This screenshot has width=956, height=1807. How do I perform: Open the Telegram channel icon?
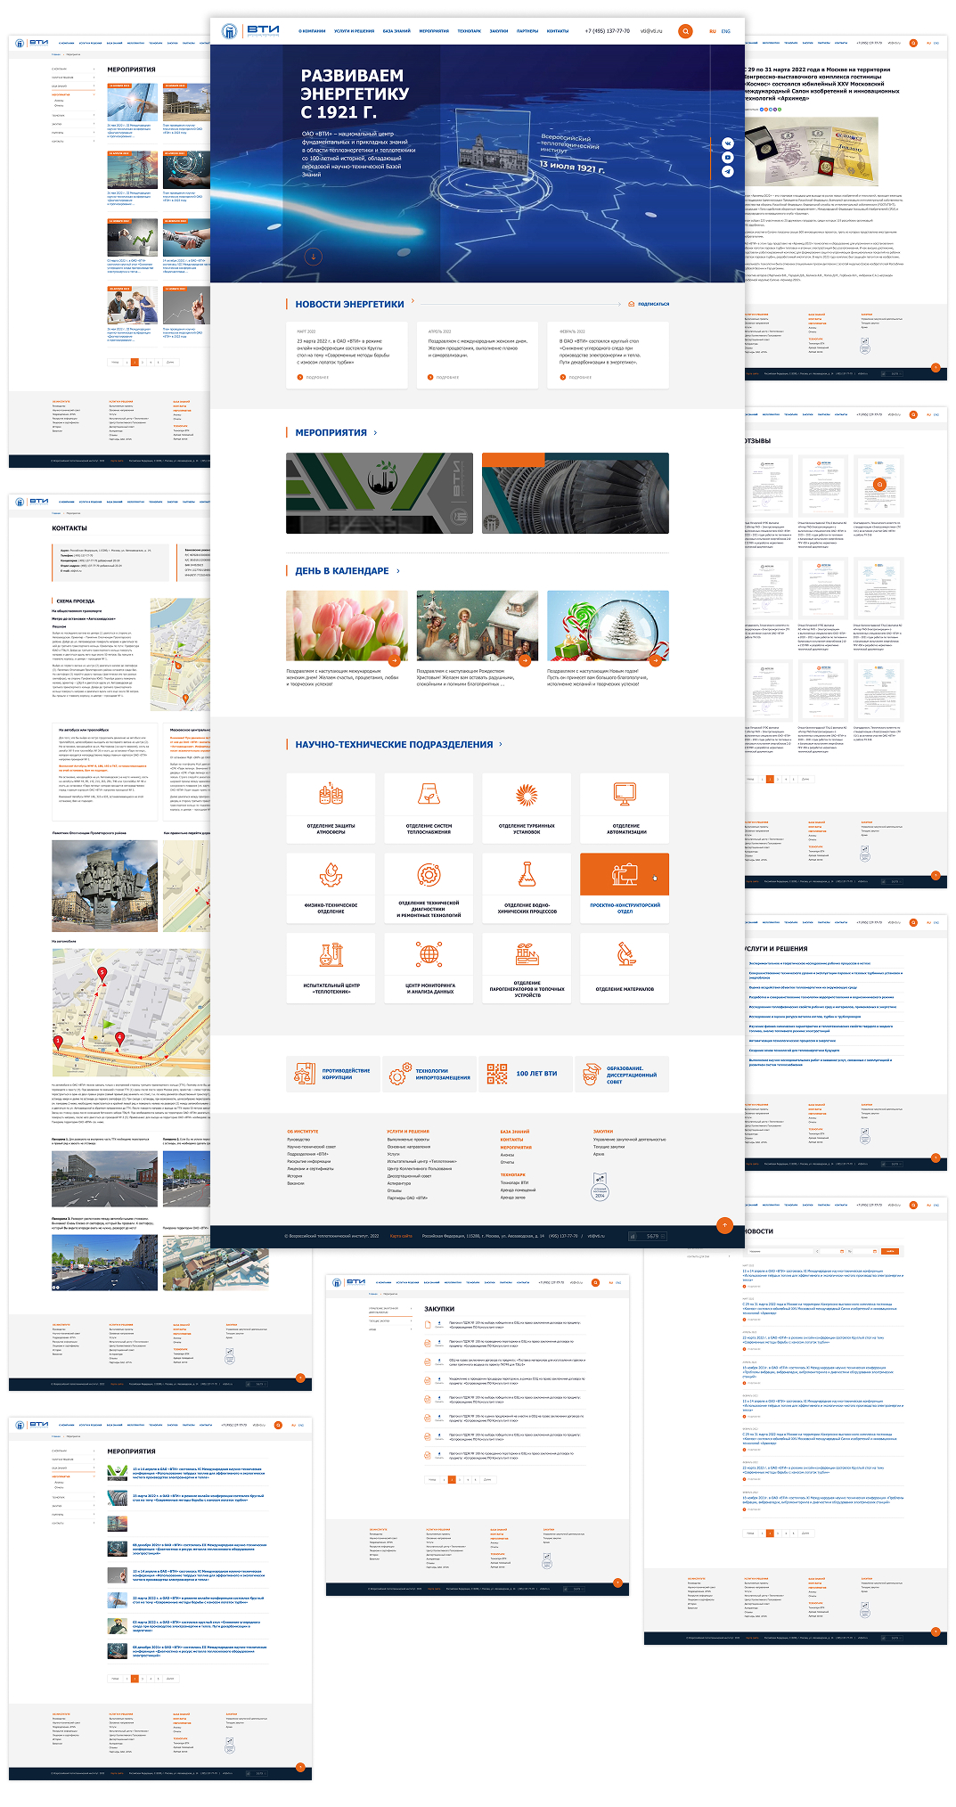pyautogui.click(x=728, y=171)
